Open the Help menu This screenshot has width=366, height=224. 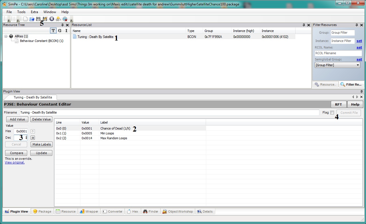(x=65, y=12)
